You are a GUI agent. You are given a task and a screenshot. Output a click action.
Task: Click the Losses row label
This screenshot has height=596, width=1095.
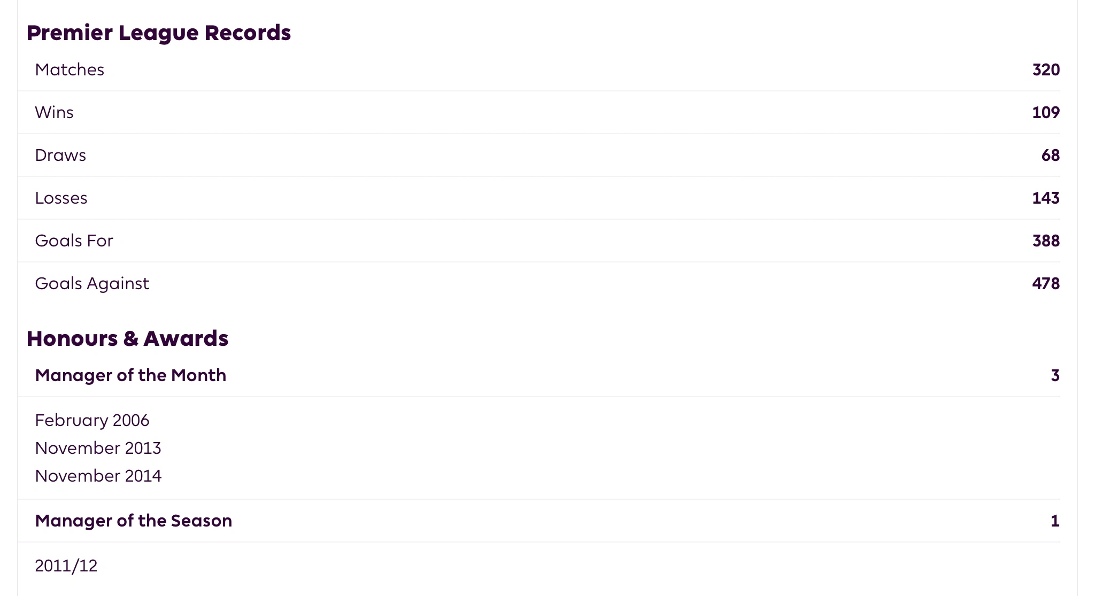(x=61, y=198)
